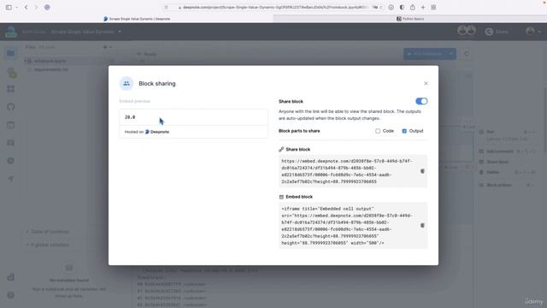Open the browser share menu
The height and width of the screenshot is (308, 547).
click(412, 8)
